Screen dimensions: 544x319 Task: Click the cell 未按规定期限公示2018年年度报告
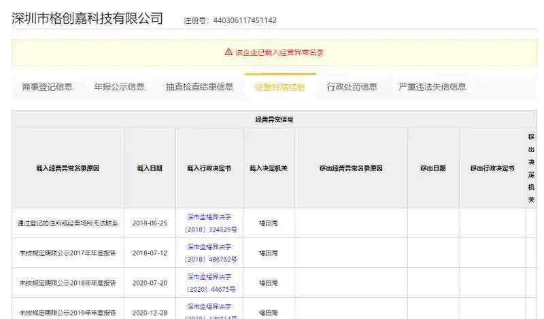[x=67, y=282]
